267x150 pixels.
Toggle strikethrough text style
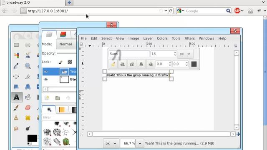point(151,64)
